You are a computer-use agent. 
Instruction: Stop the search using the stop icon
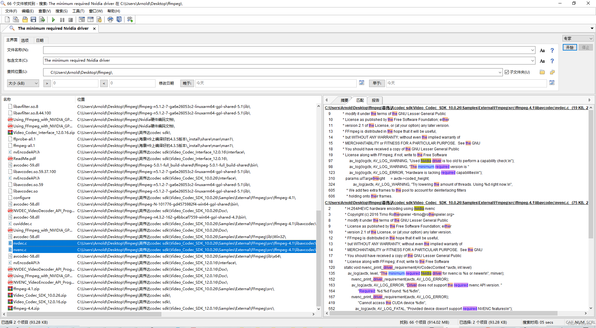(x=70, y=19)
